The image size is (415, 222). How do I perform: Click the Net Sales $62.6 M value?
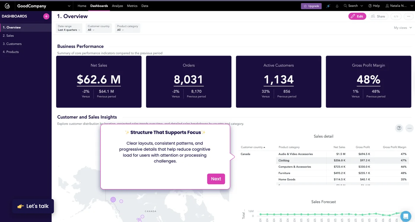[99, 80]
